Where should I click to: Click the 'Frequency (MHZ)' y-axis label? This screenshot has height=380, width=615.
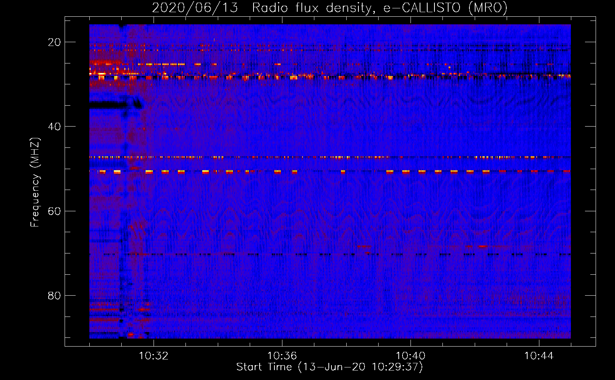point(35,182)
